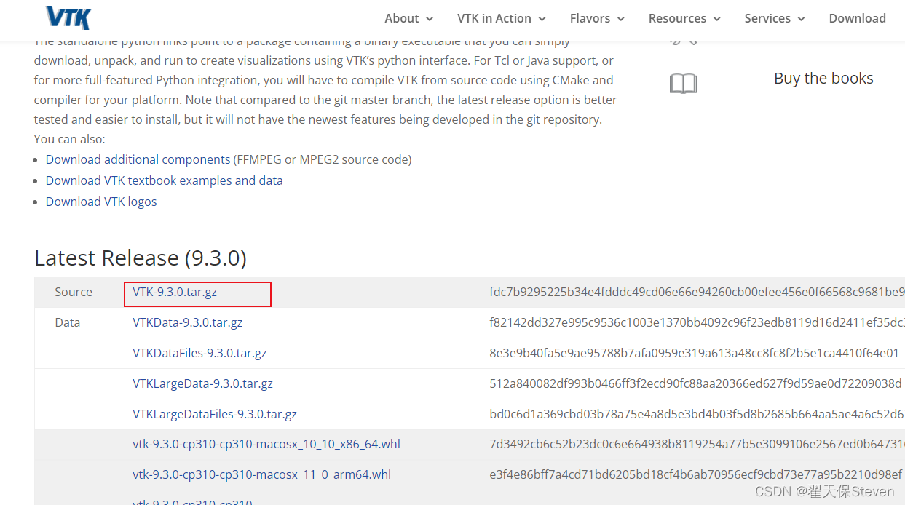
Task: Download the VTKData-9.3.0.tar.gz file
Action: point(187,322)
